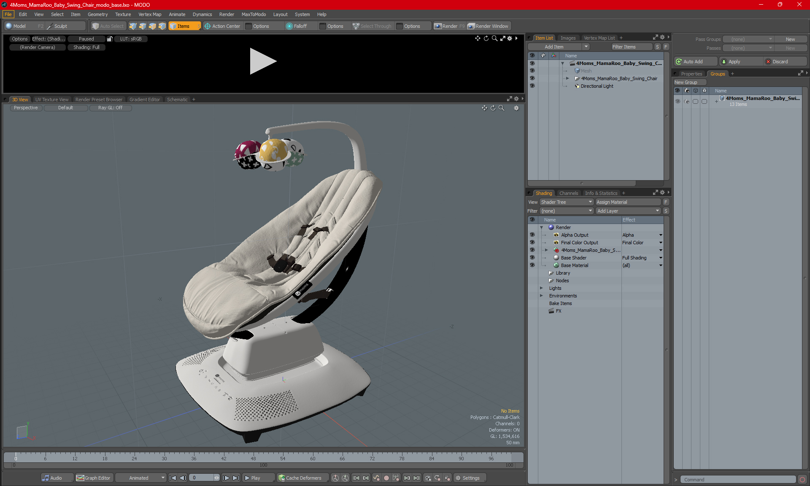Viewport: 810px width, 486px height.
Task: Click the Command input field
Action: [x=739, y=480]
